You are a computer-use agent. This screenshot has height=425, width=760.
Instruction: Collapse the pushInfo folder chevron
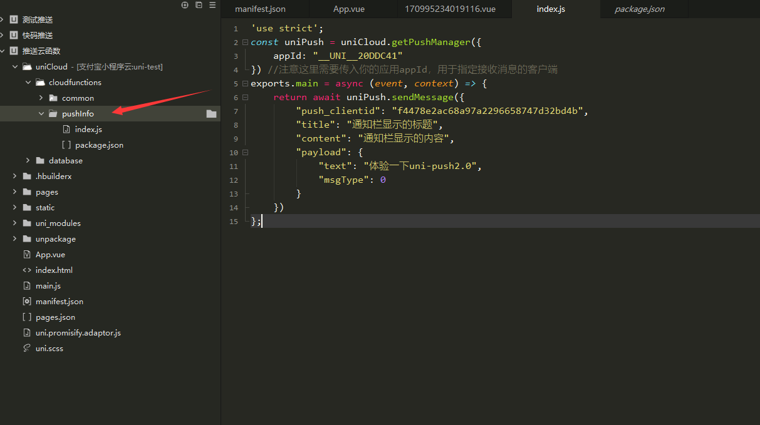pyautogui.click(x=41, y=114)
